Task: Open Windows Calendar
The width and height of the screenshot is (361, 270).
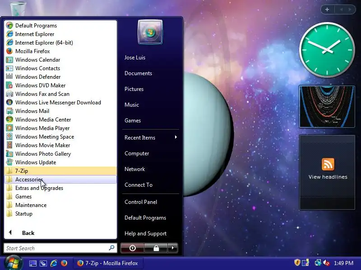Action: pos(60,60)
